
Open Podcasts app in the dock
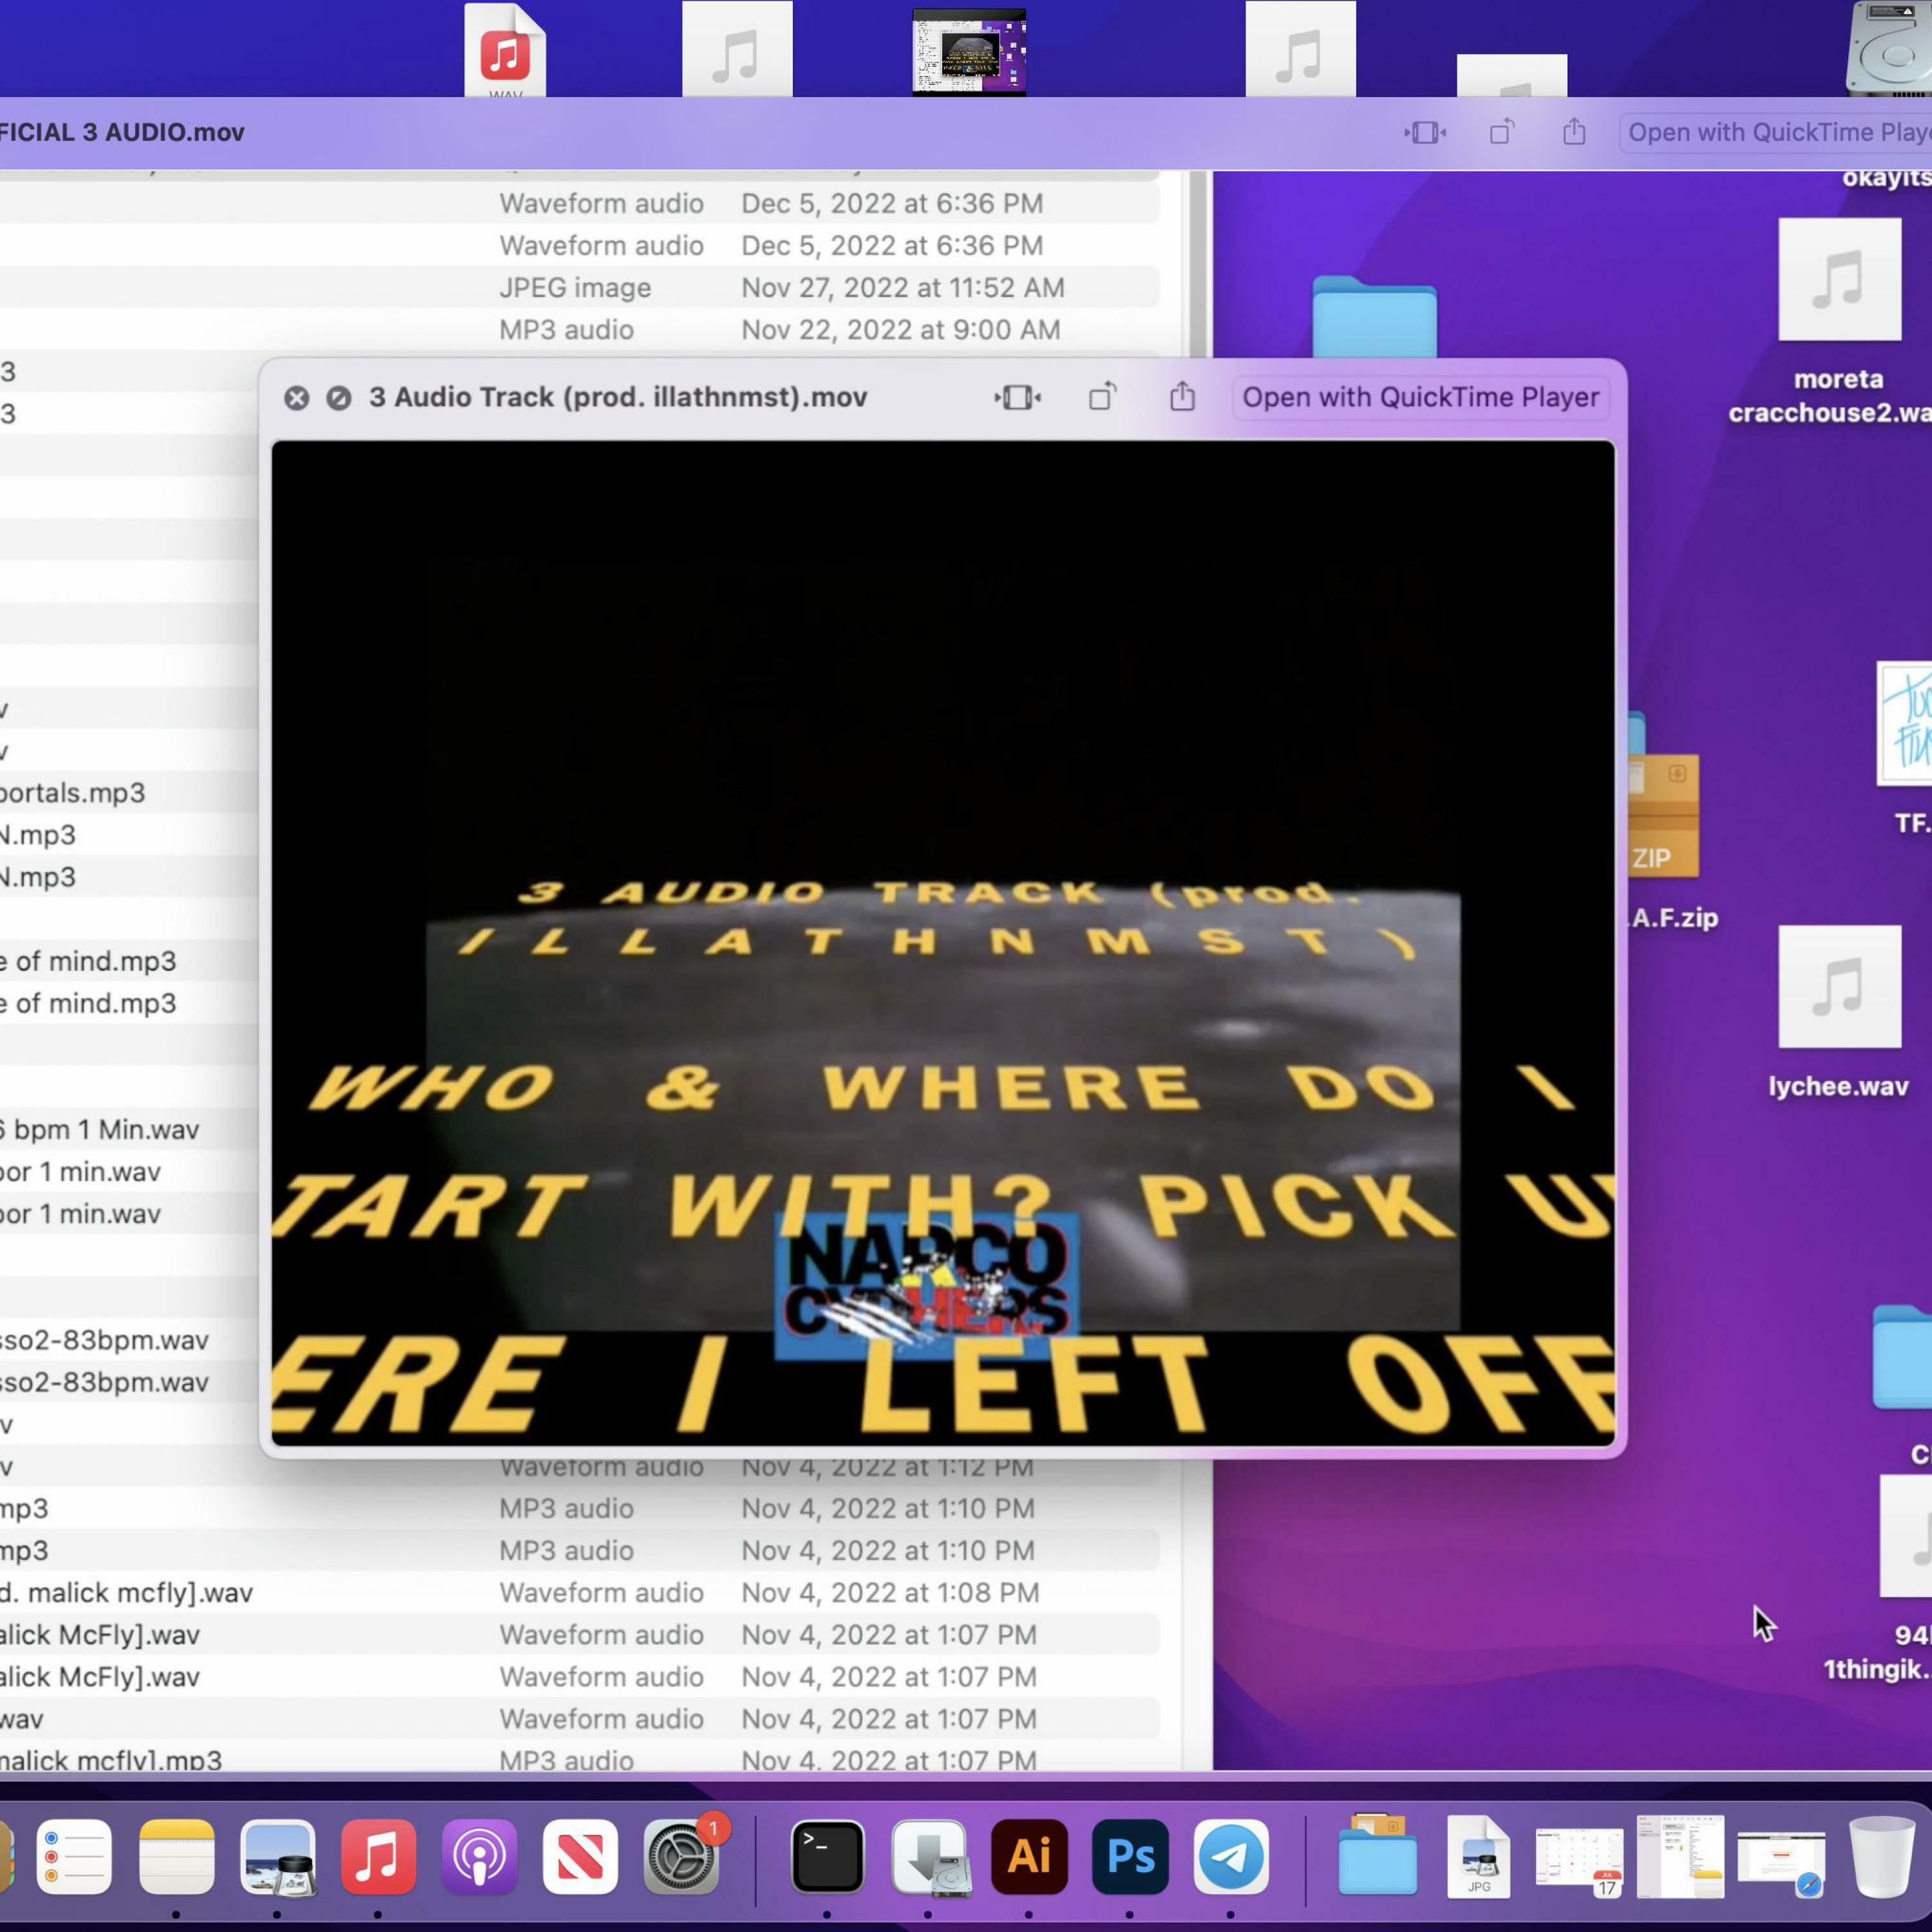point(479,1857)
